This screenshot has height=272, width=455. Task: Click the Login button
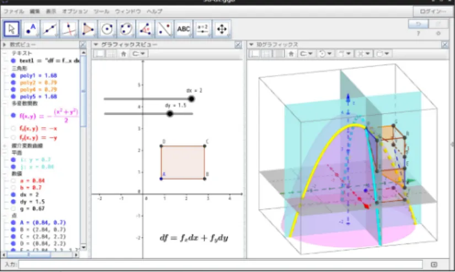[432, 12]
